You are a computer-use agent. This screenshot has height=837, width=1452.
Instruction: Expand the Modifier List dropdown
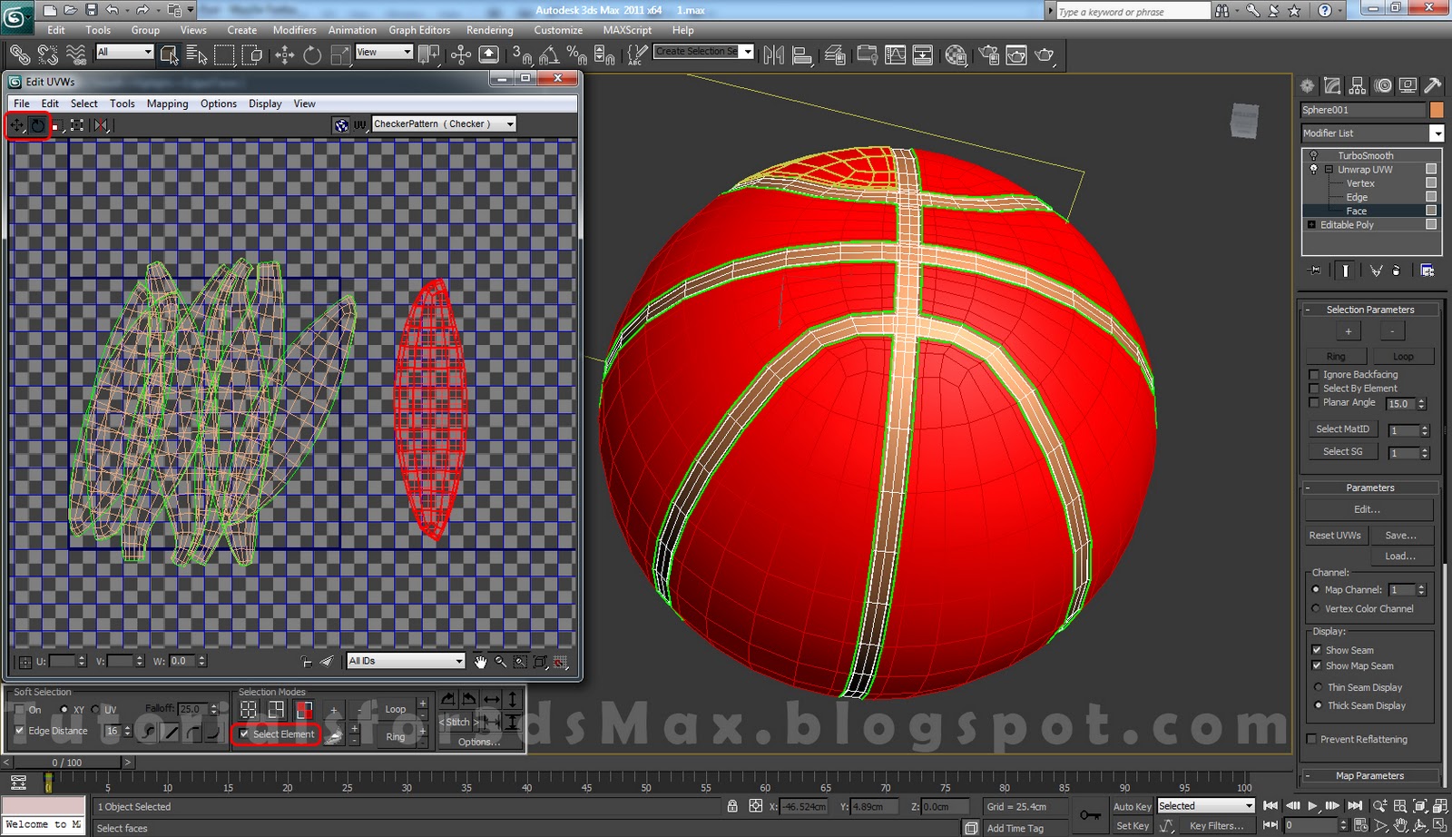(x=1437, y=133)
